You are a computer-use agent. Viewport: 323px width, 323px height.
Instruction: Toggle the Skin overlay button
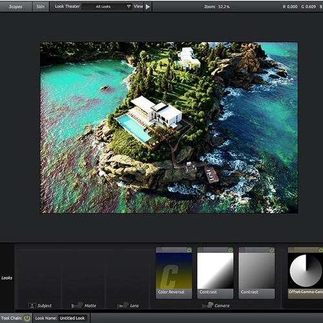tap(40, 6)
